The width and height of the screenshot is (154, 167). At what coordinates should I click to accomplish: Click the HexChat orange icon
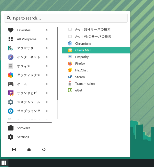[x=70, y=70]
